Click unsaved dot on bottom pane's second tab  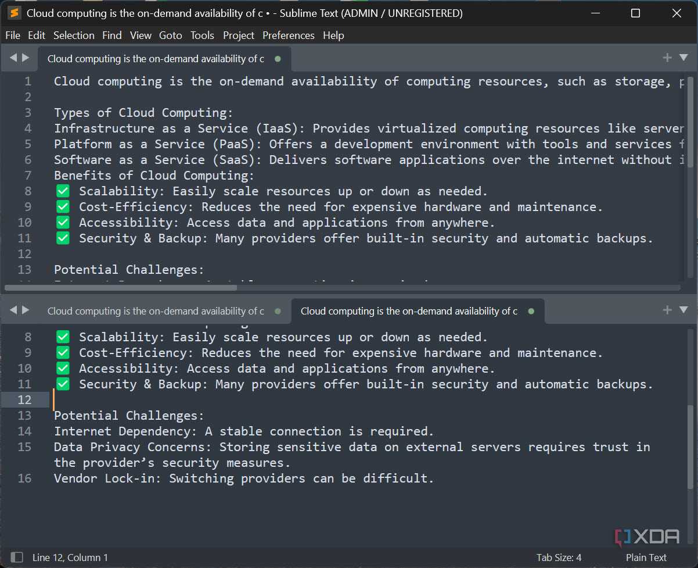(x=531, y=311)
